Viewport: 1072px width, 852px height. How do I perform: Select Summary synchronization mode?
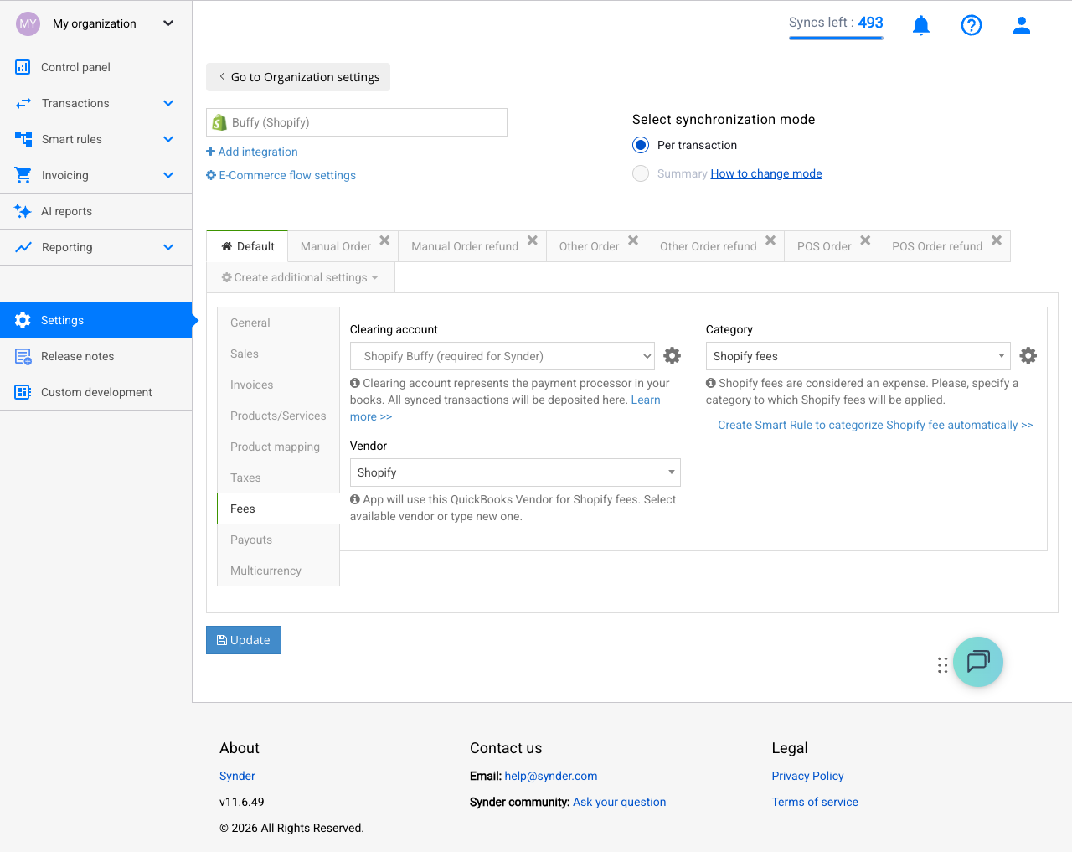[641, 173]
